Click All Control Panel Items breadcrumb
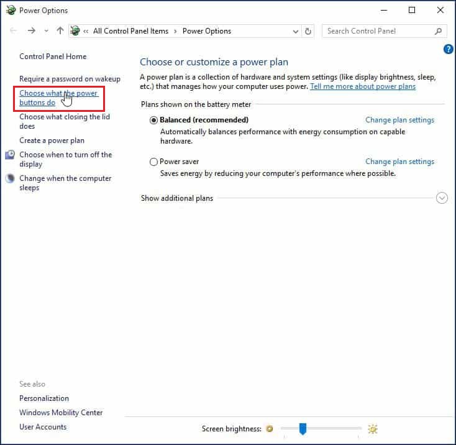The height and width of the screenshot is (445, 456). (x=130, y=31)
